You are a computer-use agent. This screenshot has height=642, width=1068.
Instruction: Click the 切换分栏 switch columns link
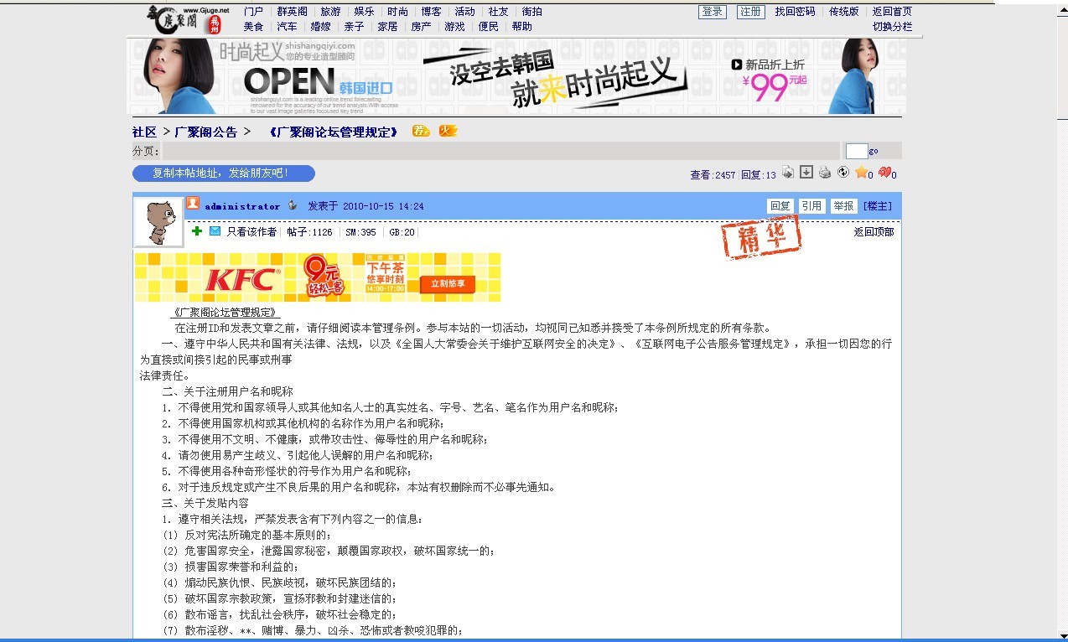click(x=892, y=27)
